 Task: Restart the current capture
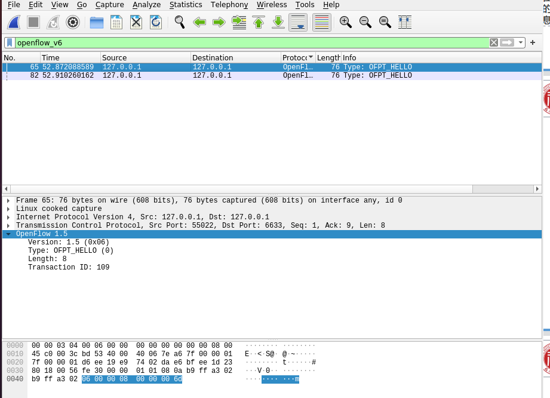pos(53,23)
